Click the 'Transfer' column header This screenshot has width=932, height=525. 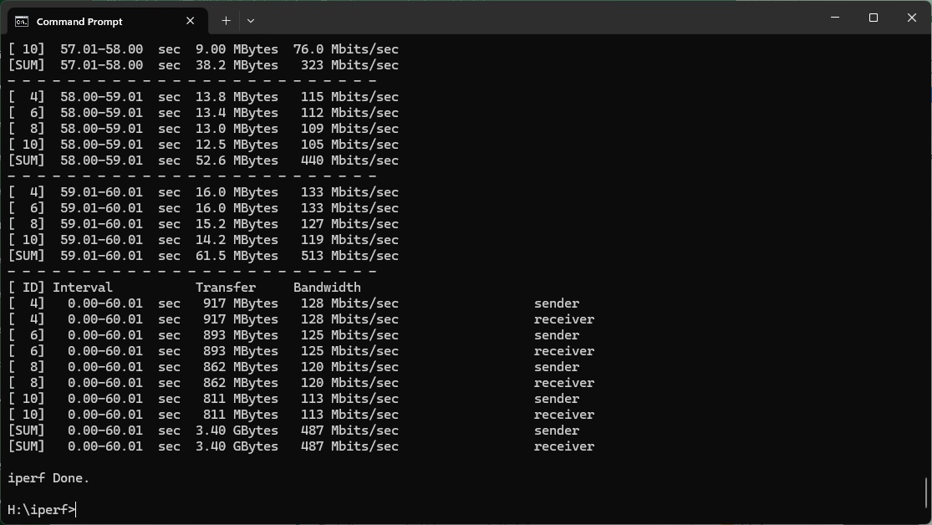(226, 288)
